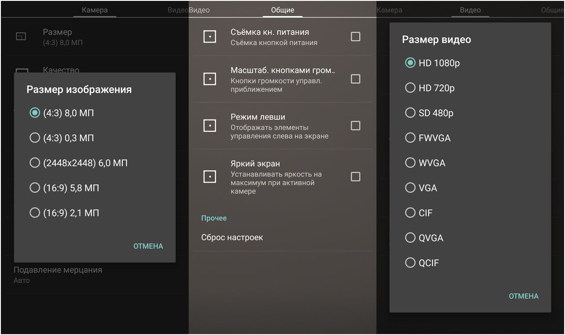Image resolution: width=565 pixels, height=335 pixels.
Task: Tap Сброс настроек
Action: pos(232,238)
